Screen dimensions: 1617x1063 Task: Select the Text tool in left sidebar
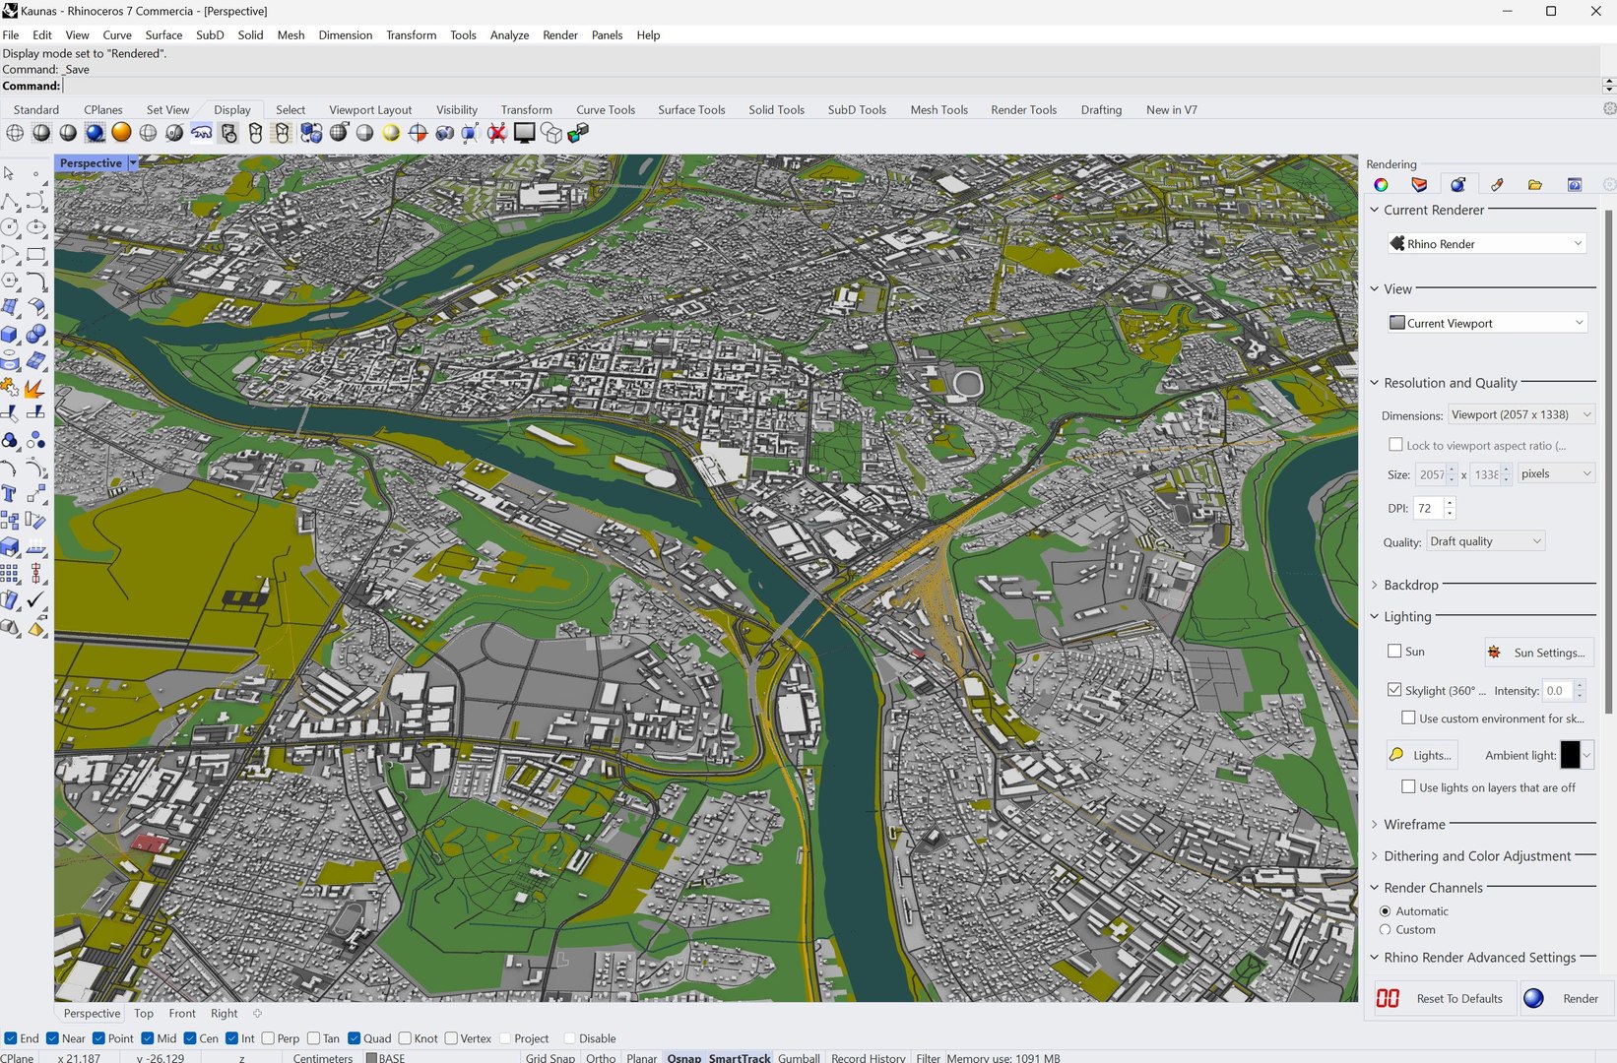click(10, 494)
